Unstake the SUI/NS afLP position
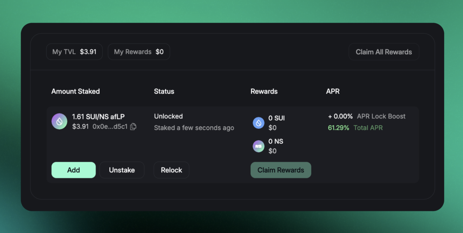 (x=122, y=170)
